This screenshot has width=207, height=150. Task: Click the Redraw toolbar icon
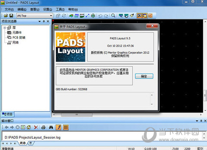126,16
